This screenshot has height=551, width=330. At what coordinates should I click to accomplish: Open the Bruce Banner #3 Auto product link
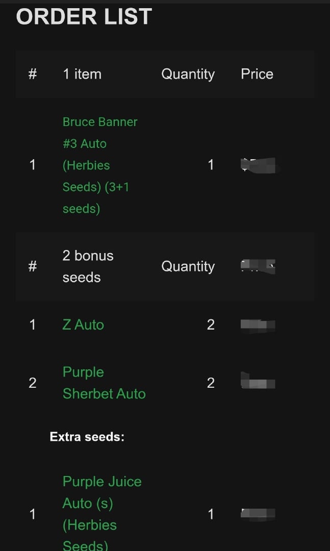click(100, 165)
